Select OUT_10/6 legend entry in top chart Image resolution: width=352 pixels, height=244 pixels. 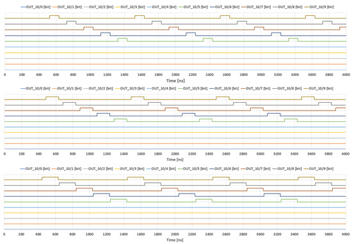224,7
